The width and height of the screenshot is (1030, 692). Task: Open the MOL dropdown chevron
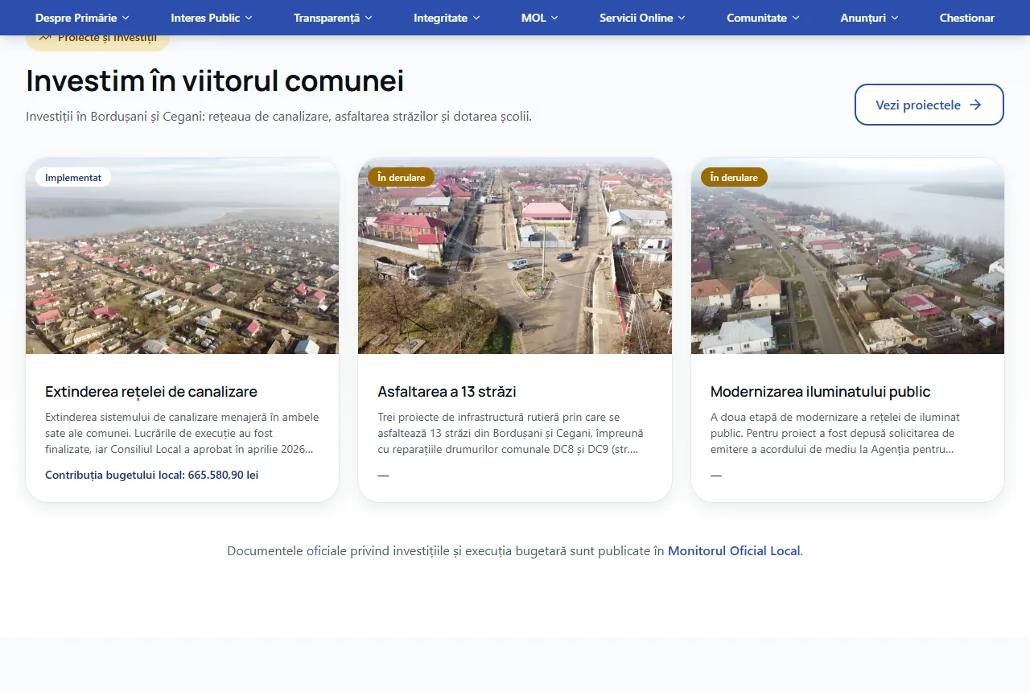coord(554,18)
